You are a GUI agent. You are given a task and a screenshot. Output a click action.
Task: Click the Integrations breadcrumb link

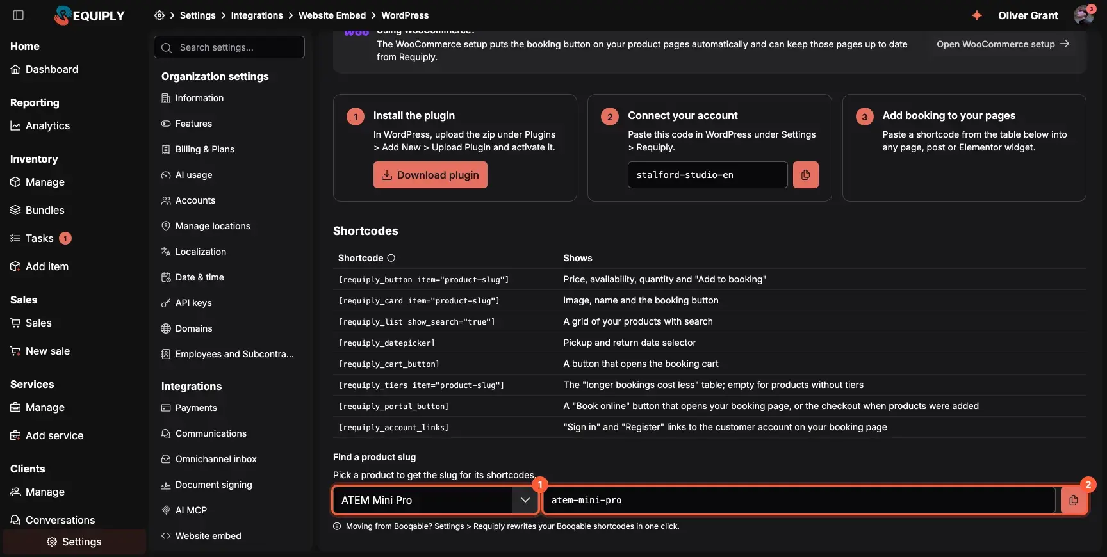257,15
